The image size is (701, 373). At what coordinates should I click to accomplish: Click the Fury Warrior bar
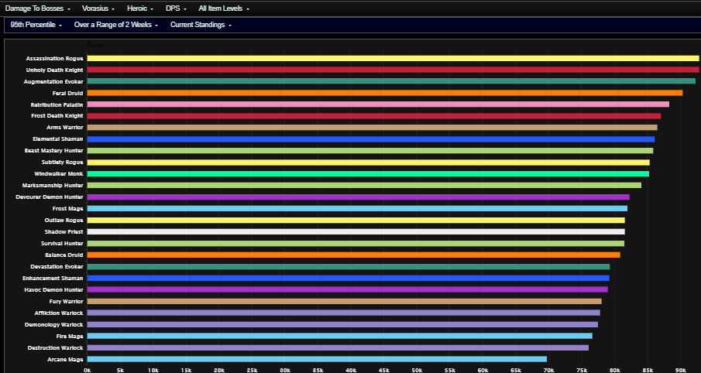344,302
